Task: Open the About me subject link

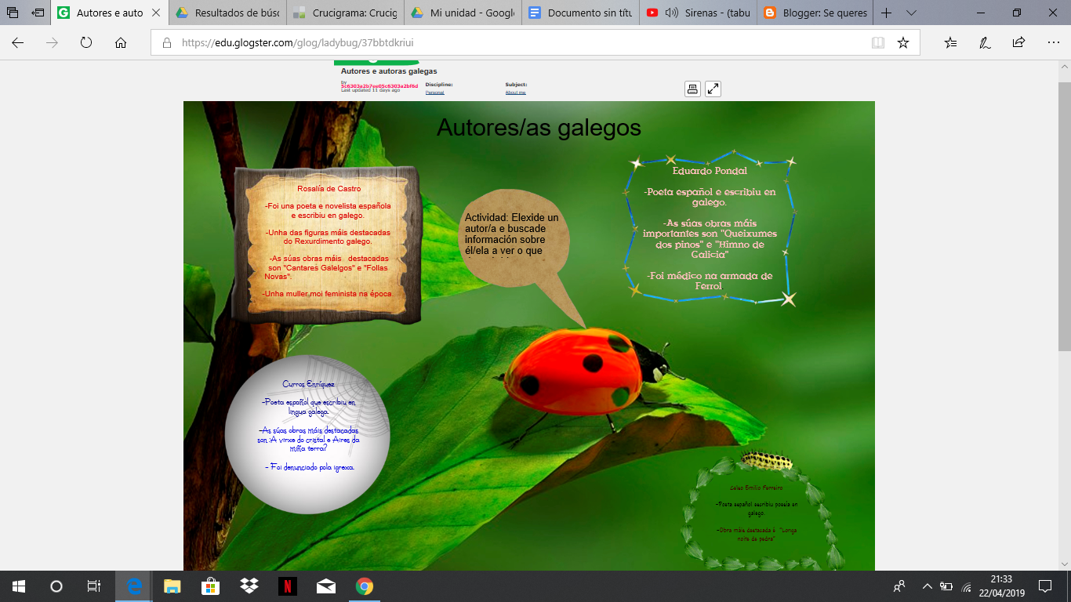Action: (x=515, y=92)
